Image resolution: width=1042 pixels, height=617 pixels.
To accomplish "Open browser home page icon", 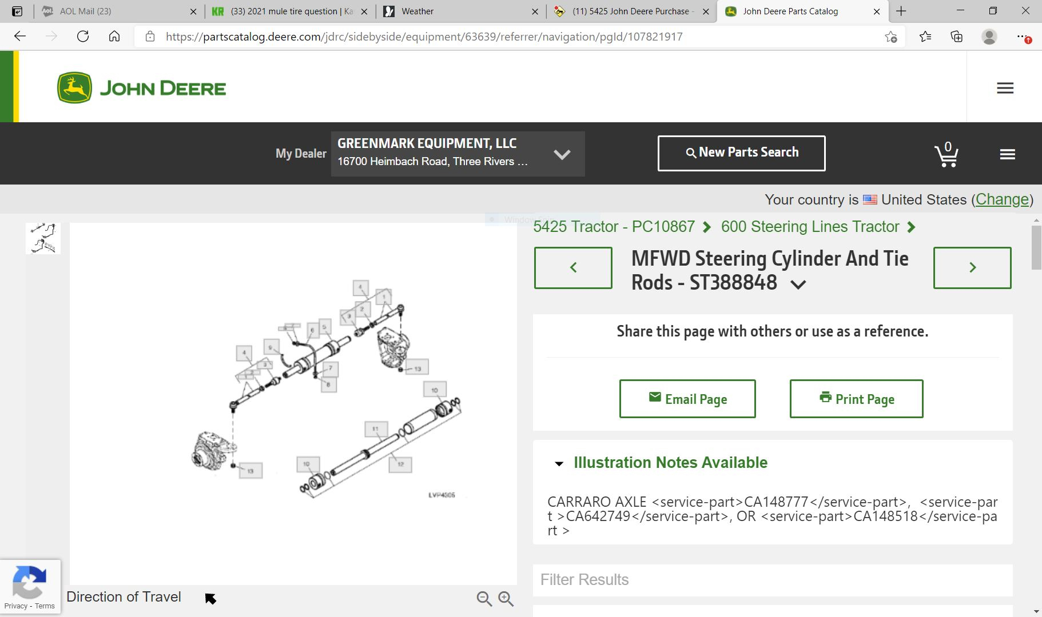I will 114,37.
